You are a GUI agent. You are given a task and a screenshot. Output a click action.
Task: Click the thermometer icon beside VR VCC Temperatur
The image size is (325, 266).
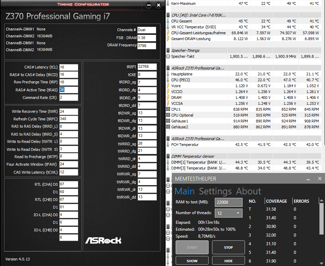tap(168, 27)
